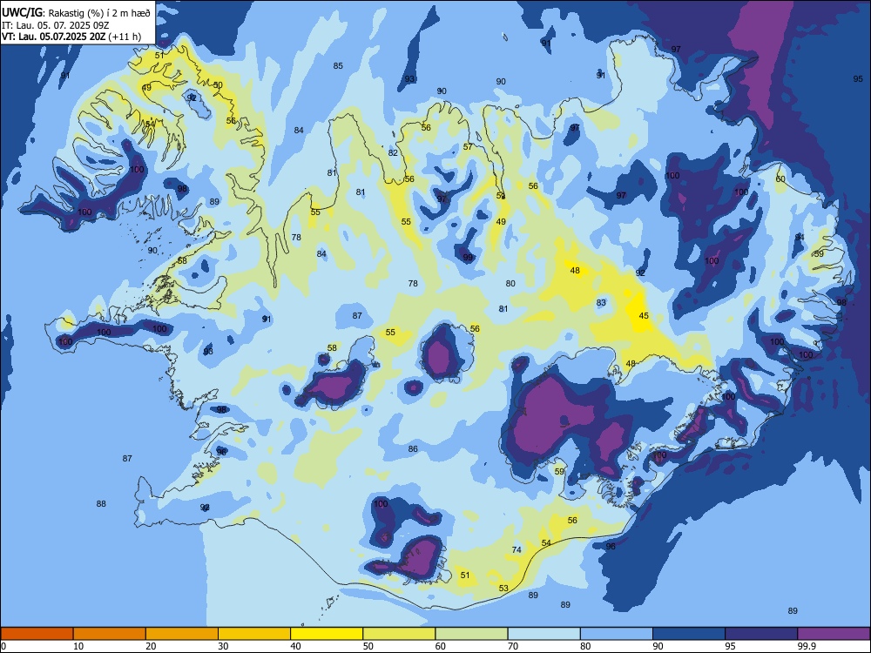Screen dimensions: 871x653
Task: Click the title 'Rakastig (%) í 2 m hæð'
Action: 100,13
